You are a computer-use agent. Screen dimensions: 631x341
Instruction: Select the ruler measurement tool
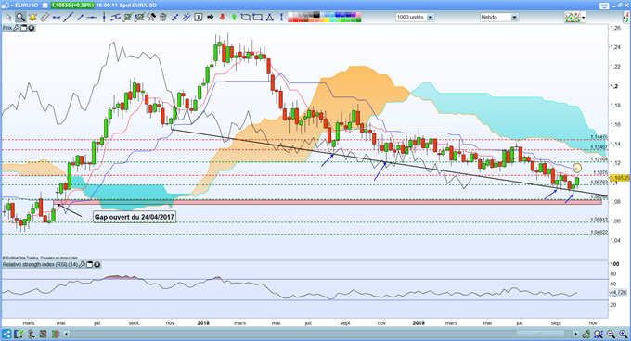pyautogui.click(x=45, y=18)
